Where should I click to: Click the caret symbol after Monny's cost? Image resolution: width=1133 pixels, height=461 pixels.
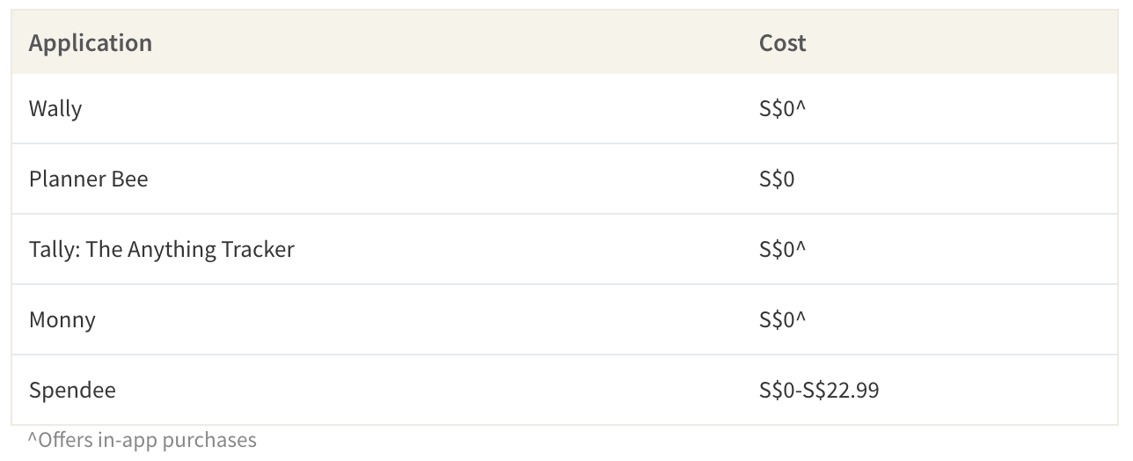(800, 317)
